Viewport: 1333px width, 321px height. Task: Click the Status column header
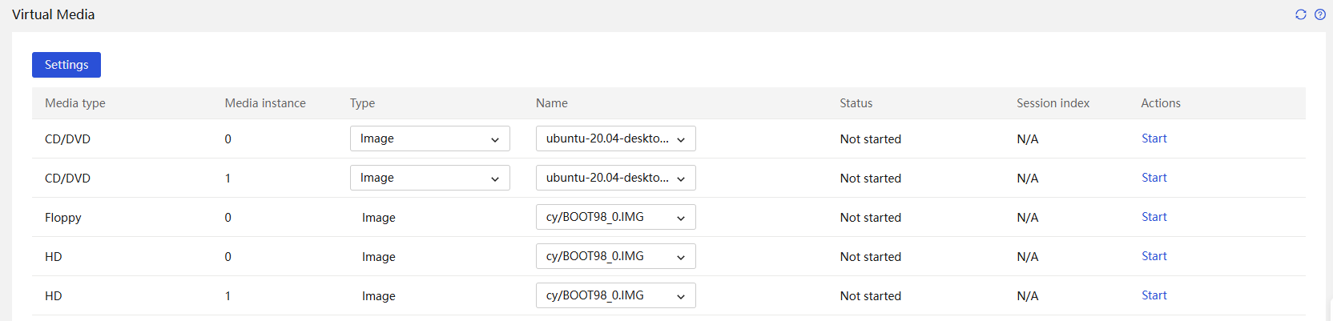click(x=856, y=103)
